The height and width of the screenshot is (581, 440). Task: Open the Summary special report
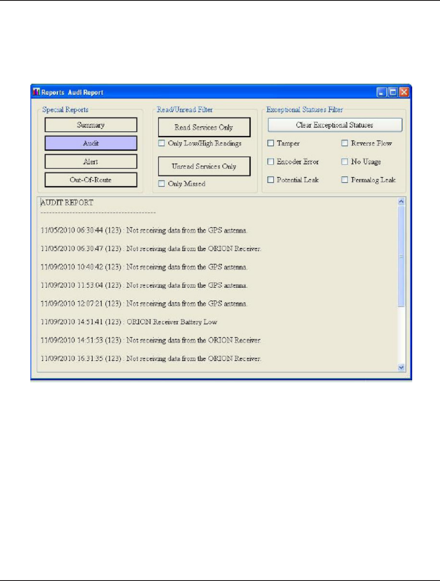point(91,125)
